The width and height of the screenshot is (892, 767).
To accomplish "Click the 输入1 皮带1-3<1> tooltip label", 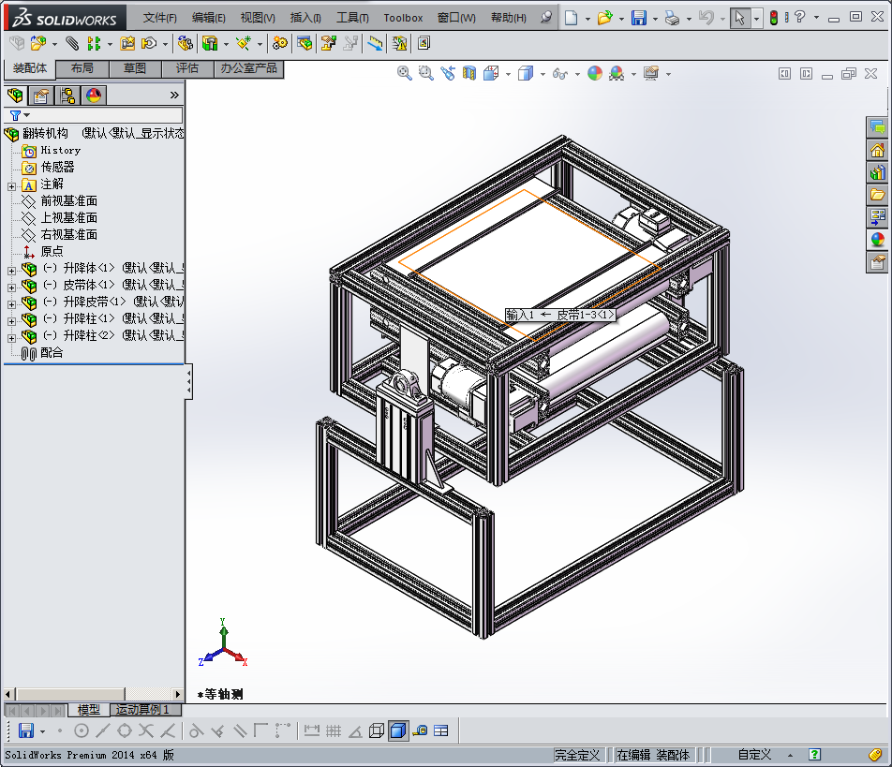I will (560, 315).
